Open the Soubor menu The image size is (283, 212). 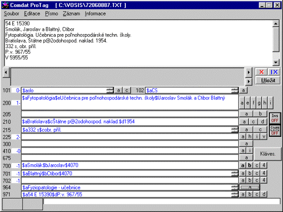[x=12, y=14]
